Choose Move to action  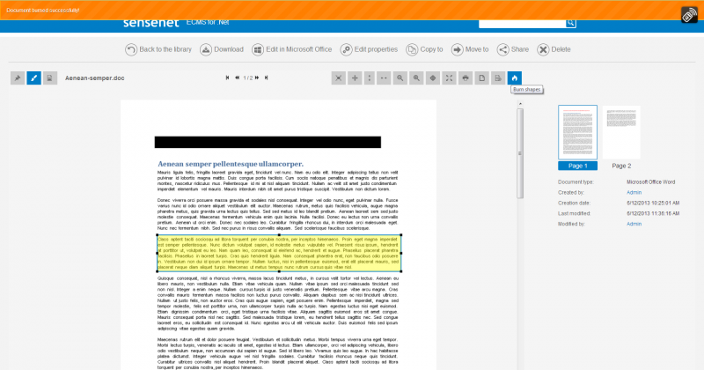tap(470, 49)
